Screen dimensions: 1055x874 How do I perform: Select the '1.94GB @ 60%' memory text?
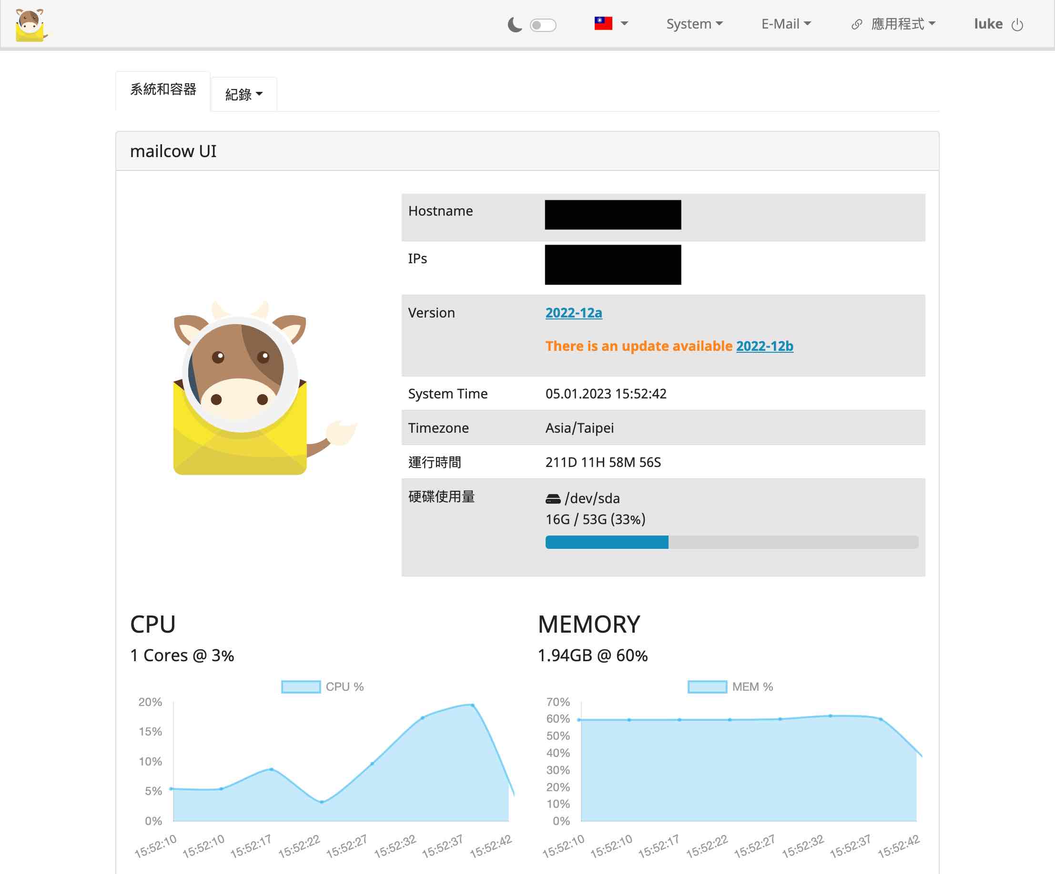click(593, 655)
